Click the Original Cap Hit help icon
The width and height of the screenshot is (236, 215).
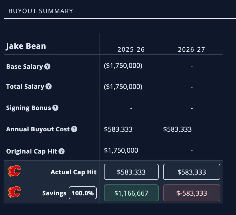point(62,151)
